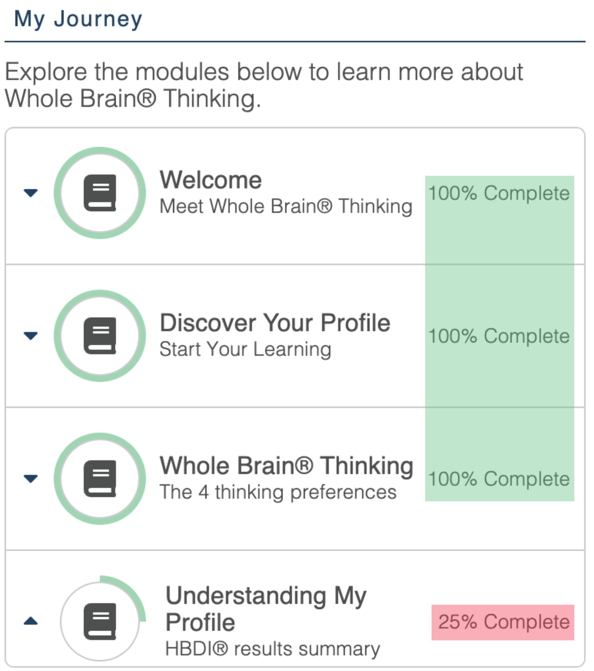Viewport: 594px width, 671px height.
Task: Click the 'Meet Whole Brain® Thinking' subtitle
Action: click(x=286, y=206)
